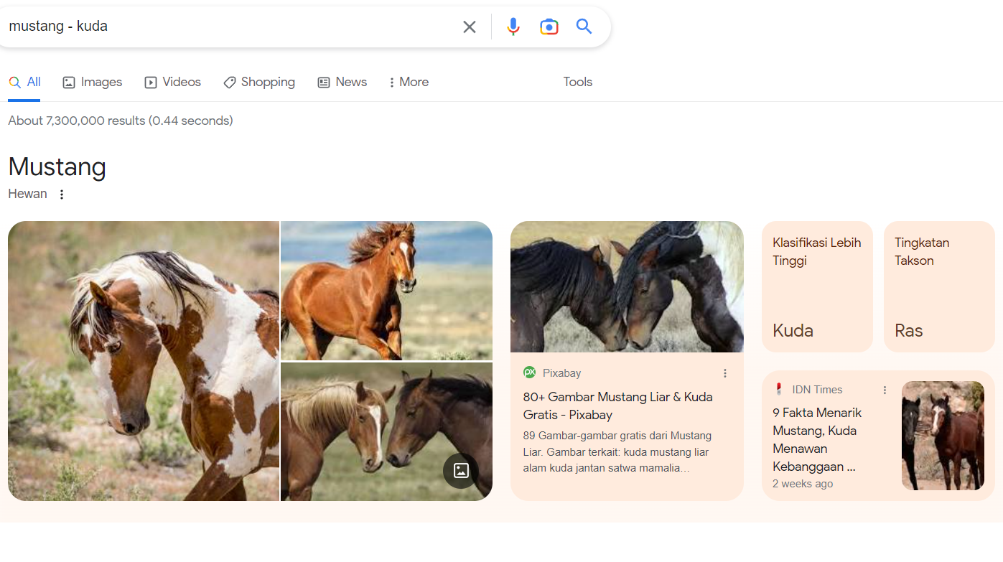
Task: Expand the More search categories menu
Action: click(408, 82)
